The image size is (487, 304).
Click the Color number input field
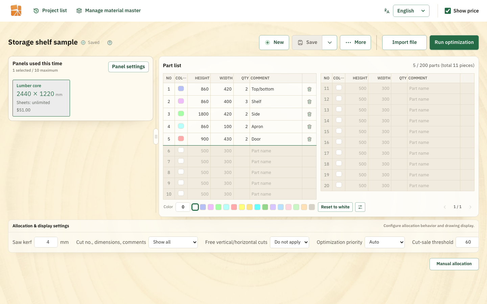pyautogui.click(x=183, y=207)
